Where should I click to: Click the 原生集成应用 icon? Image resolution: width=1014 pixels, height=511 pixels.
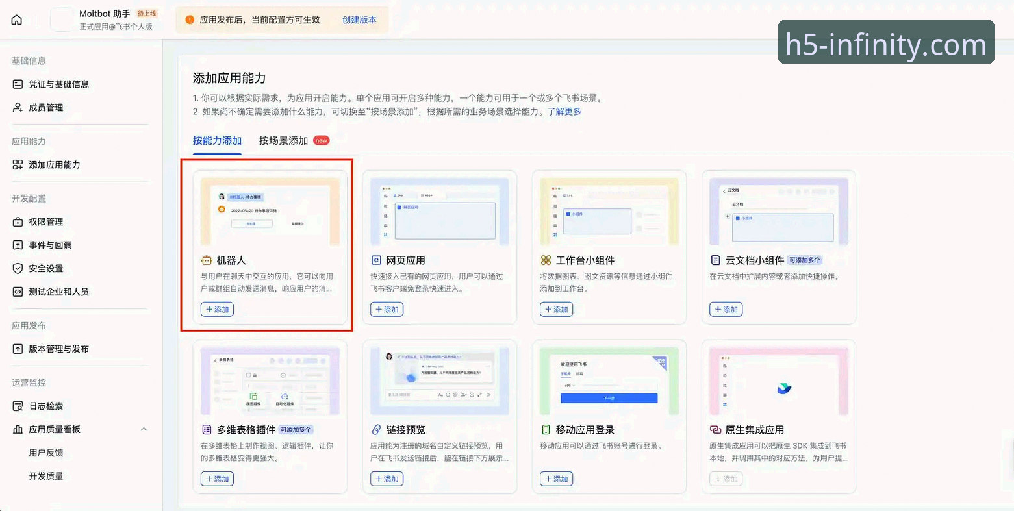tap(715, 430)
